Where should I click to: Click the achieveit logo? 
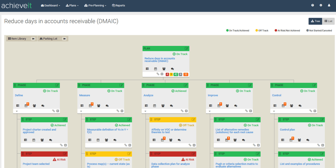point(16,5)
